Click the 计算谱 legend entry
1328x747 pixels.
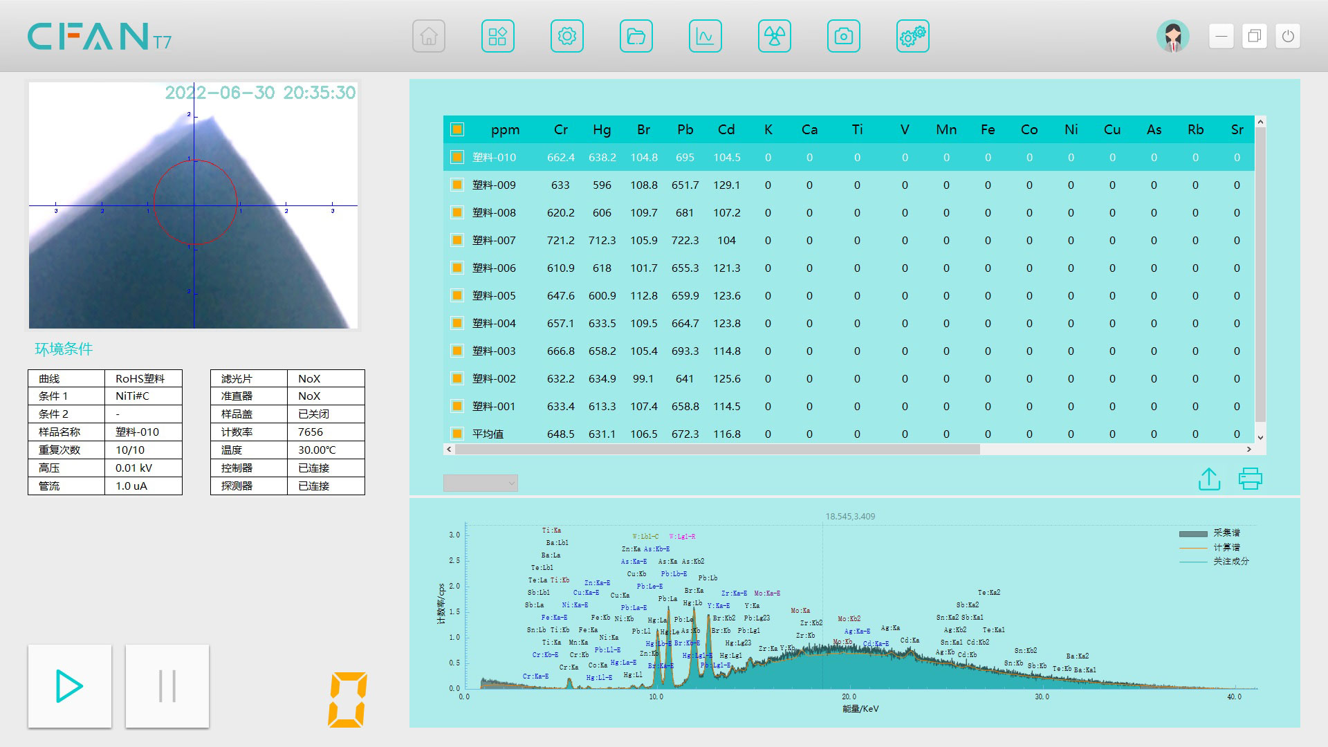point(1210,547)
